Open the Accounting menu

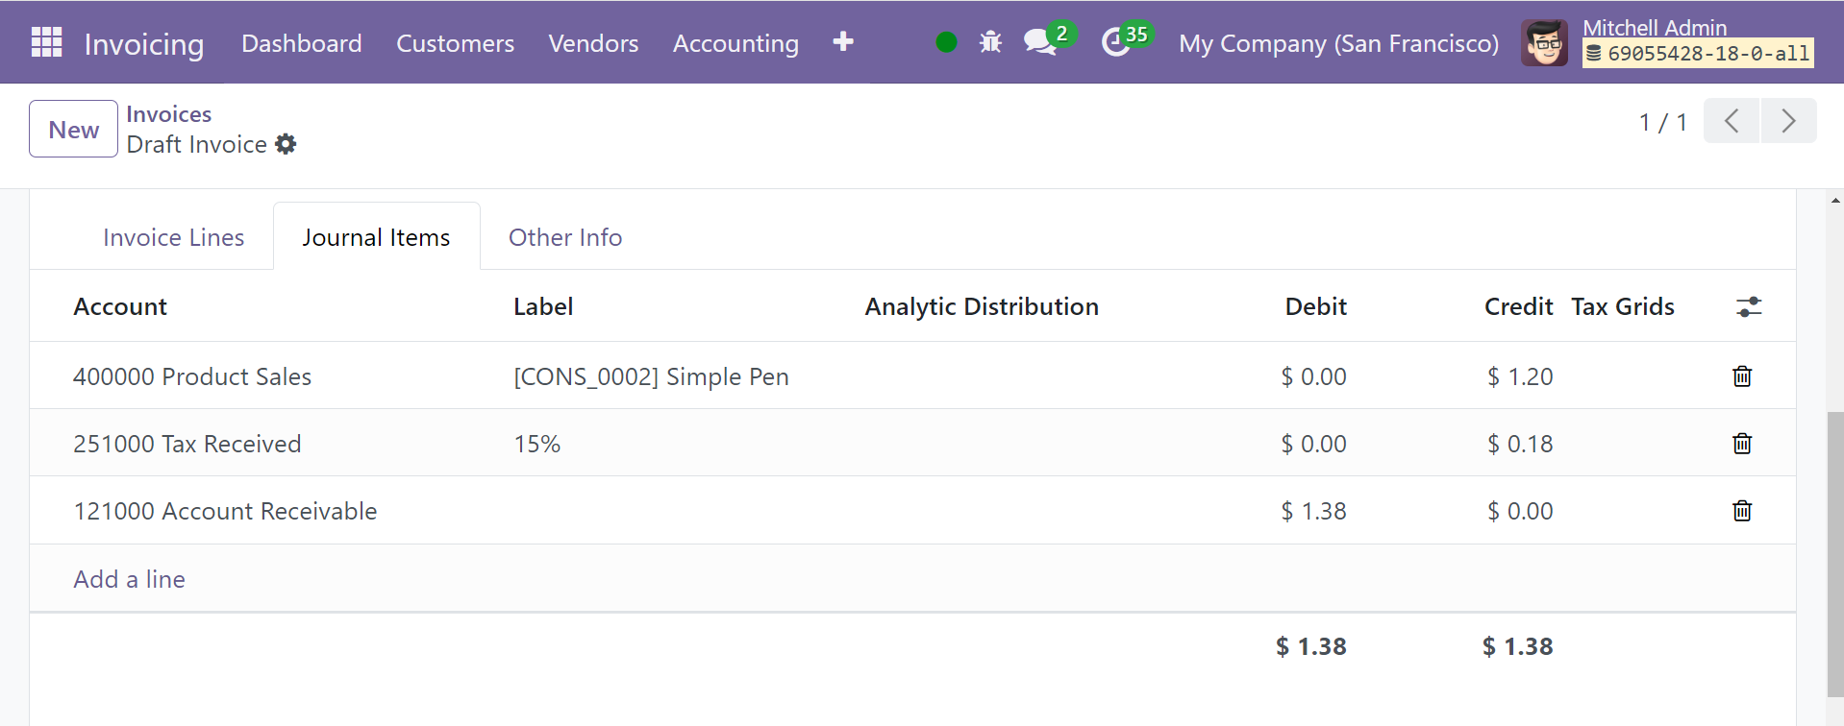(735, 43)
